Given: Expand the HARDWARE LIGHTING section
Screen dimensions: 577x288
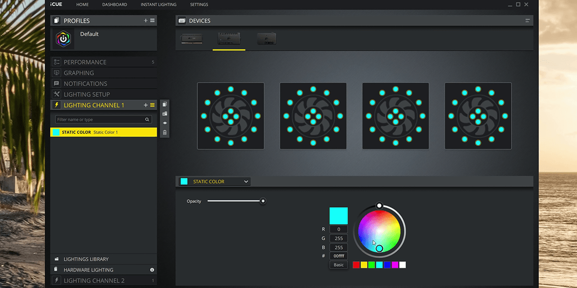Looking at the screenshot, I should (x=104, y=270).
